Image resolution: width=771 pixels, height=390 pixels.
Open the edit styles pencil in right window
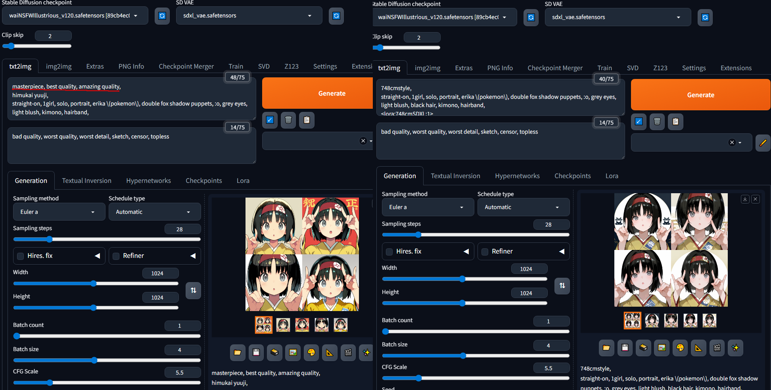pyautogui.click(x=763, y=143)
